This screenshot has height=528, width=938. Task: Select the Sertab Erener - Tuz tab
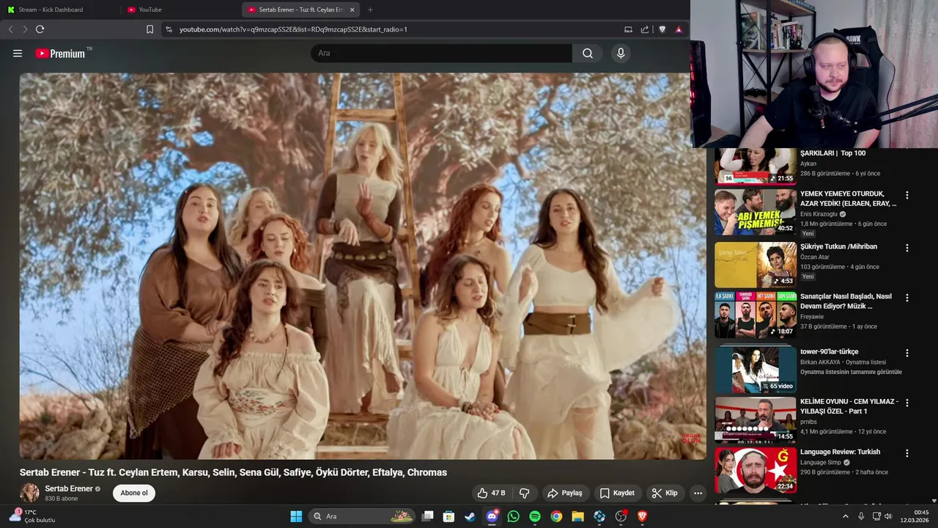[300, 10]
